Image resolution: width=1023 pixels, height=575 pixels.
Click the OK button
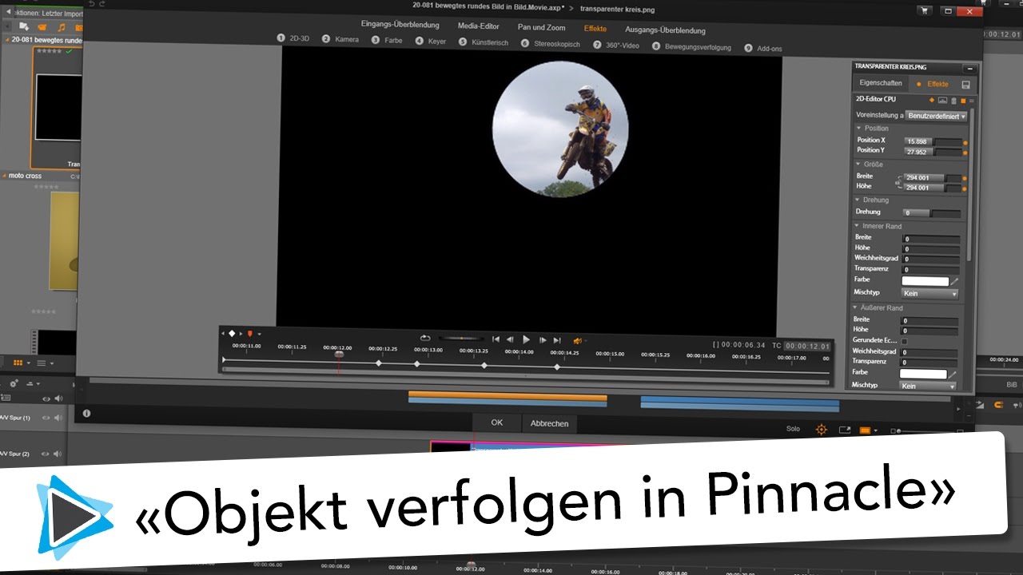[x=497, y=422]
